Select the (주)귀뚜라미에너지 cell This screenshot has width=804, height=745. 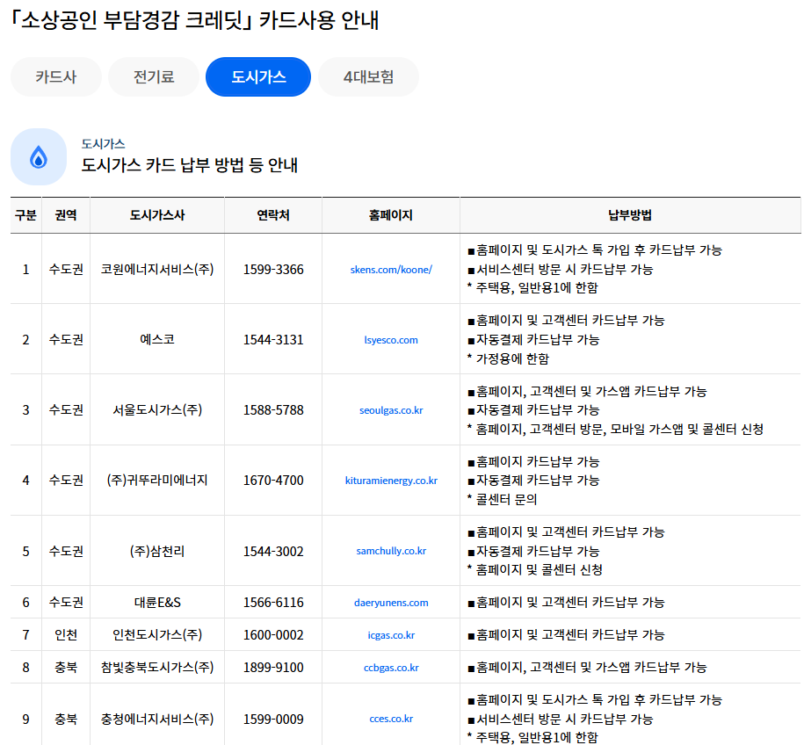click(x=157, y=480)
